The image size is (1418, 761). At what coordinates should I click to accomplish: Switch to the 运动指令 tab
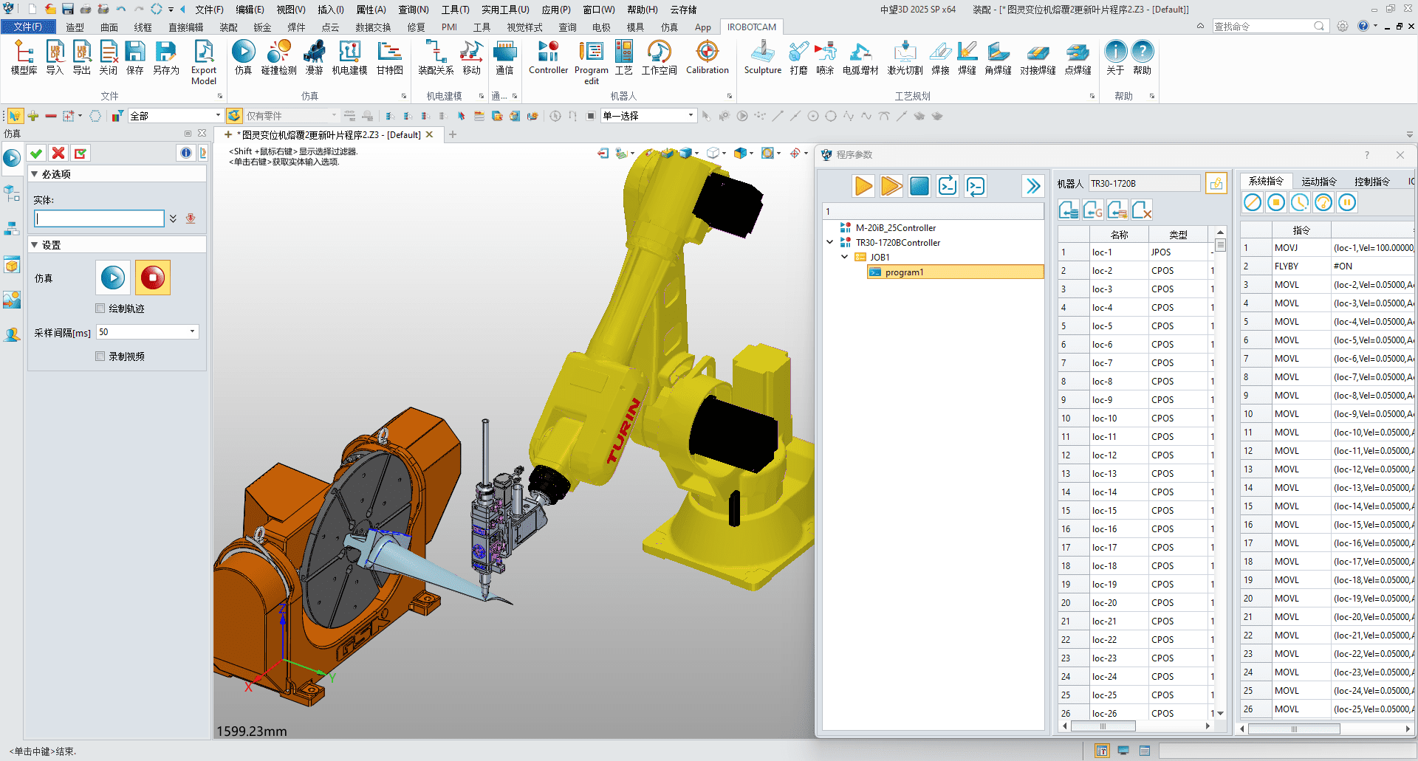tap(1319, 181)
